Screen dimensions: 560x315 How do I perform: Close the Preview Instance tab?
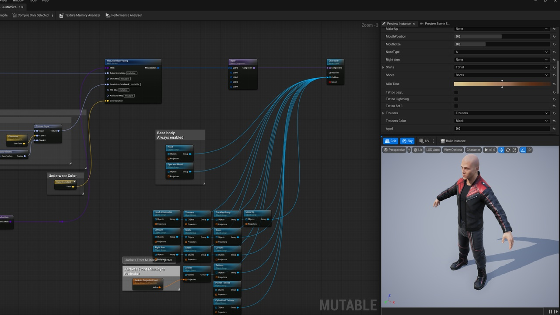(414, 24)
